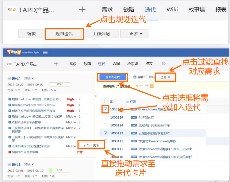Open the 迭代4 title link

click(x=16, y=79)
